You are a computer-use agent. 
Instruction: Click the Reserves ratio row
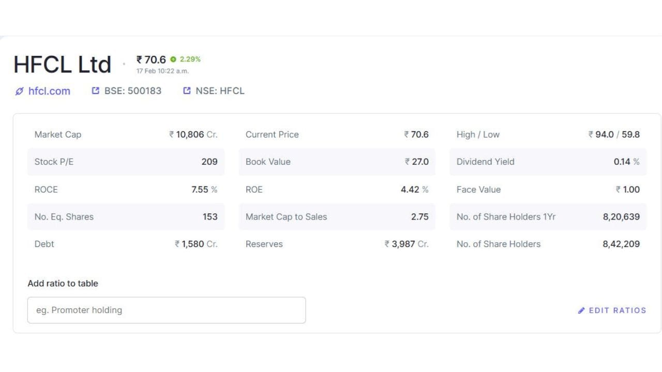(x=337, y=244)
